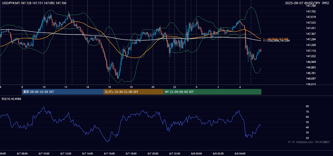Click hour label 22 under the price chart
Screen dimensions: 333x156
[x=175, y=87]
